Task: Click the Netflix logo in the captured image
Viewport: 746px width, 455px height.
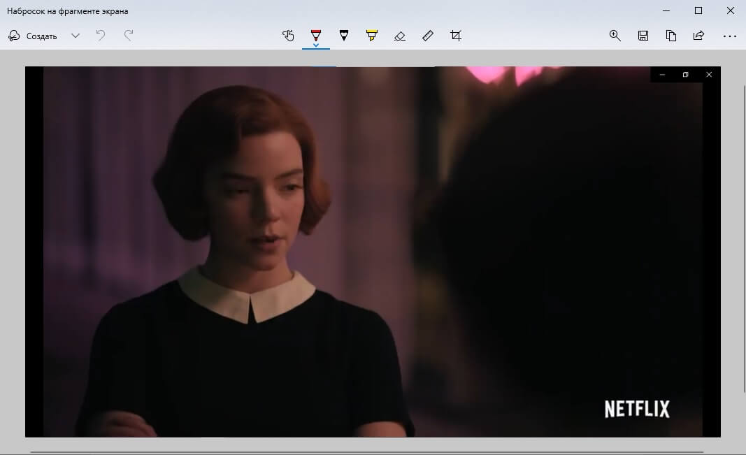Action: [637, 409]
